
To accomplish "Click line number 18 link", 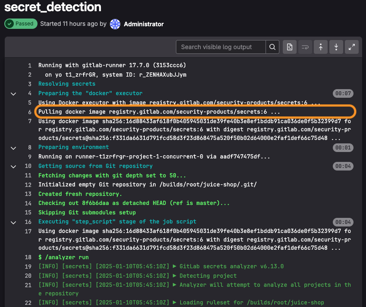I will click(x=28, y=257).
